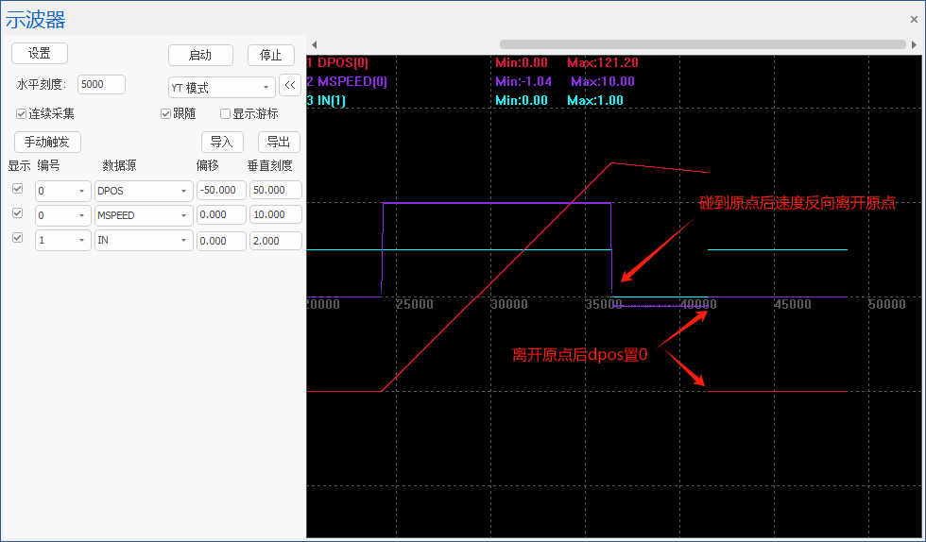Click left arrow of horizontal scrollbar
926x542 pixels.
314,44
